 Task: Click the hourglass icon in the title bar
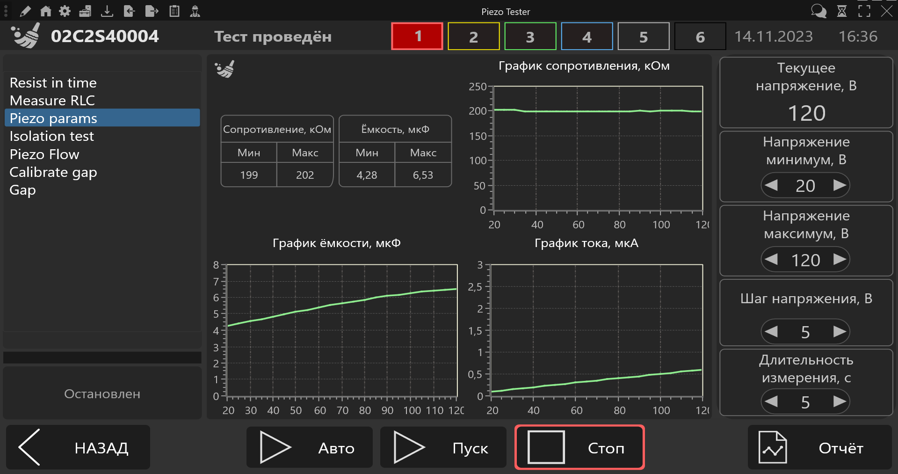(842, 11)
